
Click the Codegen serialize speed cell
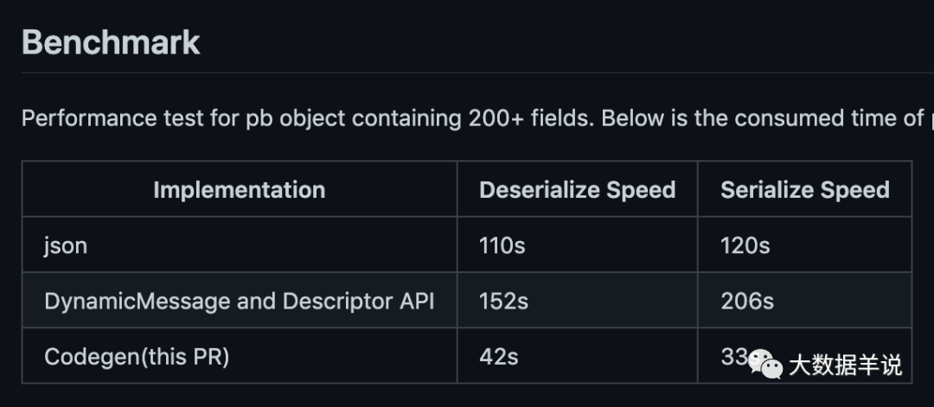(732, 356)
